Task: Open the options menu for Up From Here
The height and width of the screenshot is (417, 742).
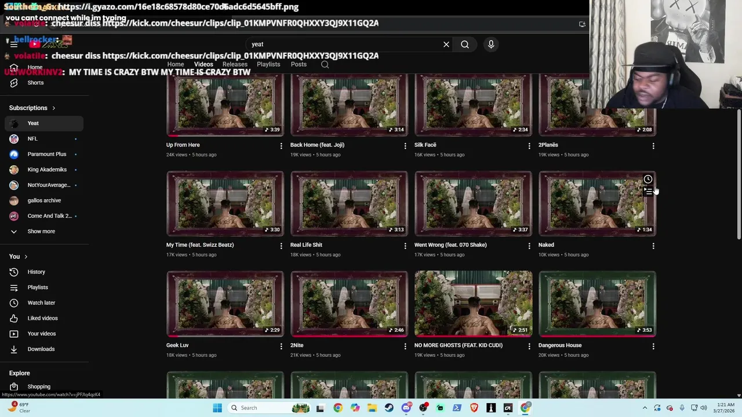Action: point(281,146)
